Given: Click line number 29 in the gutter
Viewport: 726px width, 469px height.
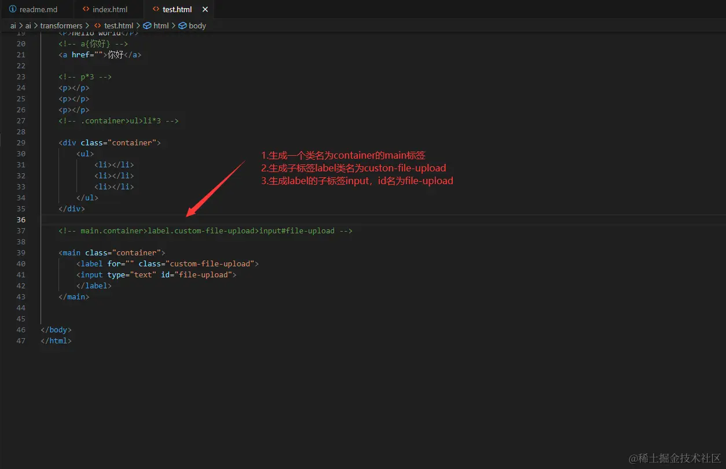Looking at the screenshot, I should tap(21, 142).
